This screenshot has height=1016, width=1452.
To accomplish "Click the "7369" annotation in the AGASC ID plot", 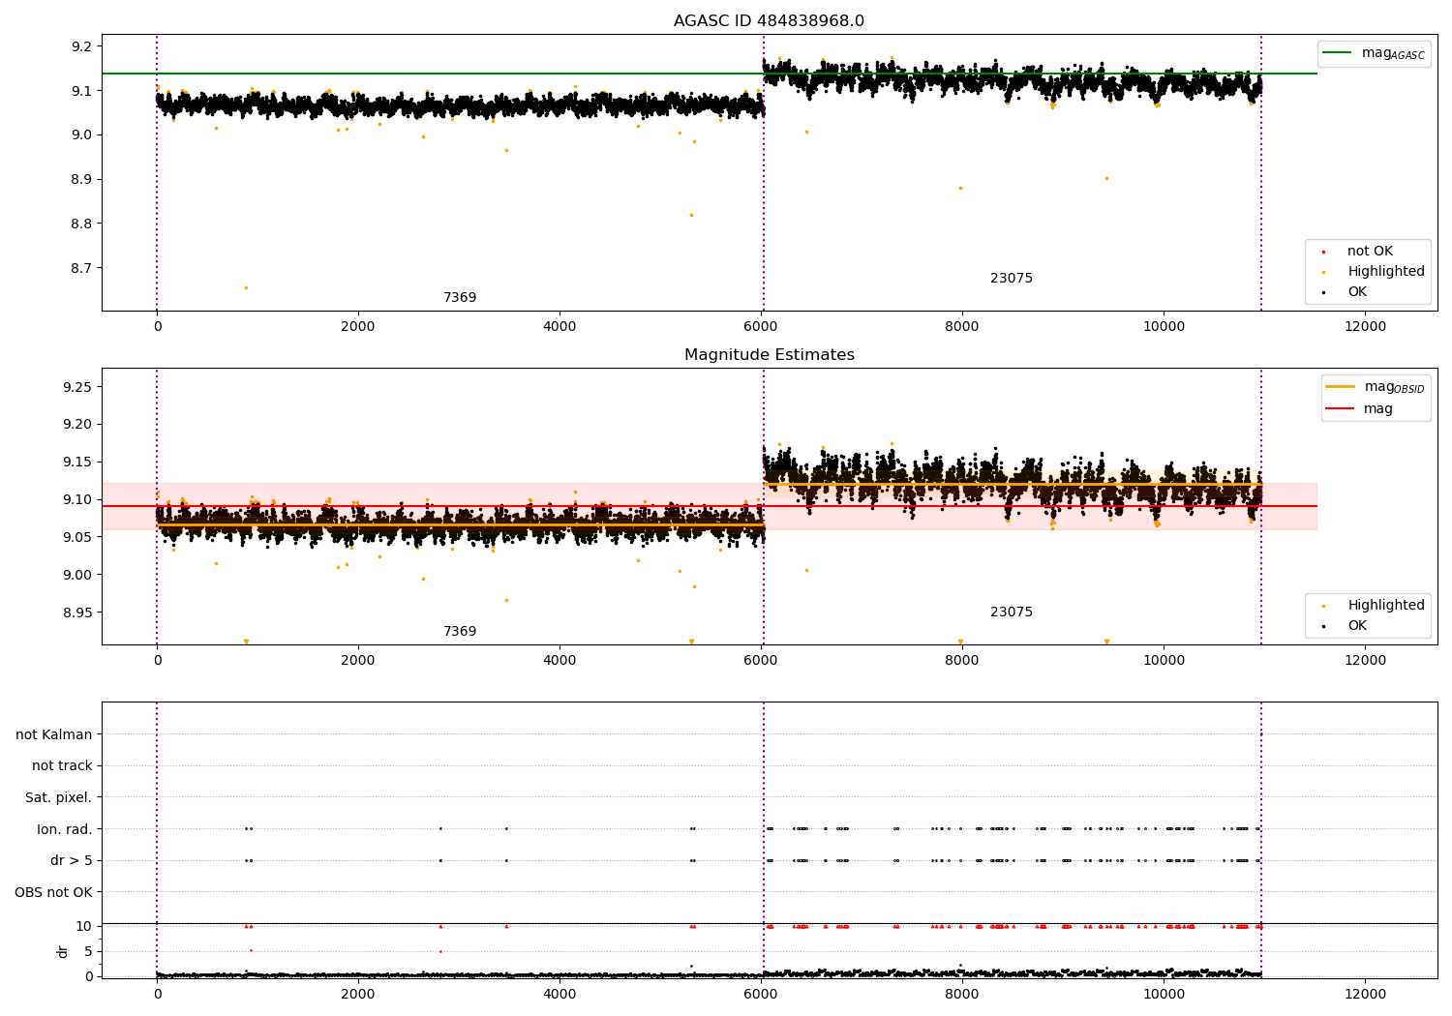I will (x=460, y=298).
